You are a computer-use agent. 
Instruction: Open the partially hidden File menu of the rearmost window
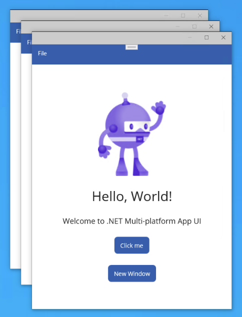(18, 31)
